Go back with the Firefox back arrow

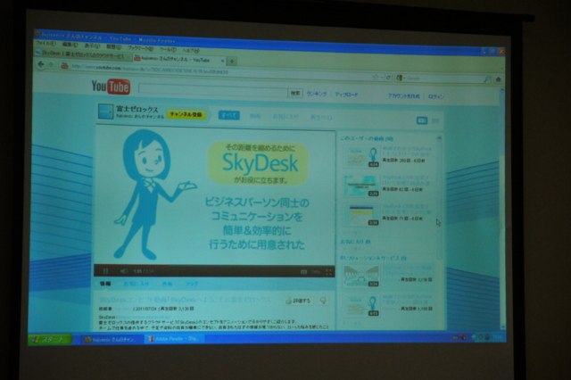point(41,64)
